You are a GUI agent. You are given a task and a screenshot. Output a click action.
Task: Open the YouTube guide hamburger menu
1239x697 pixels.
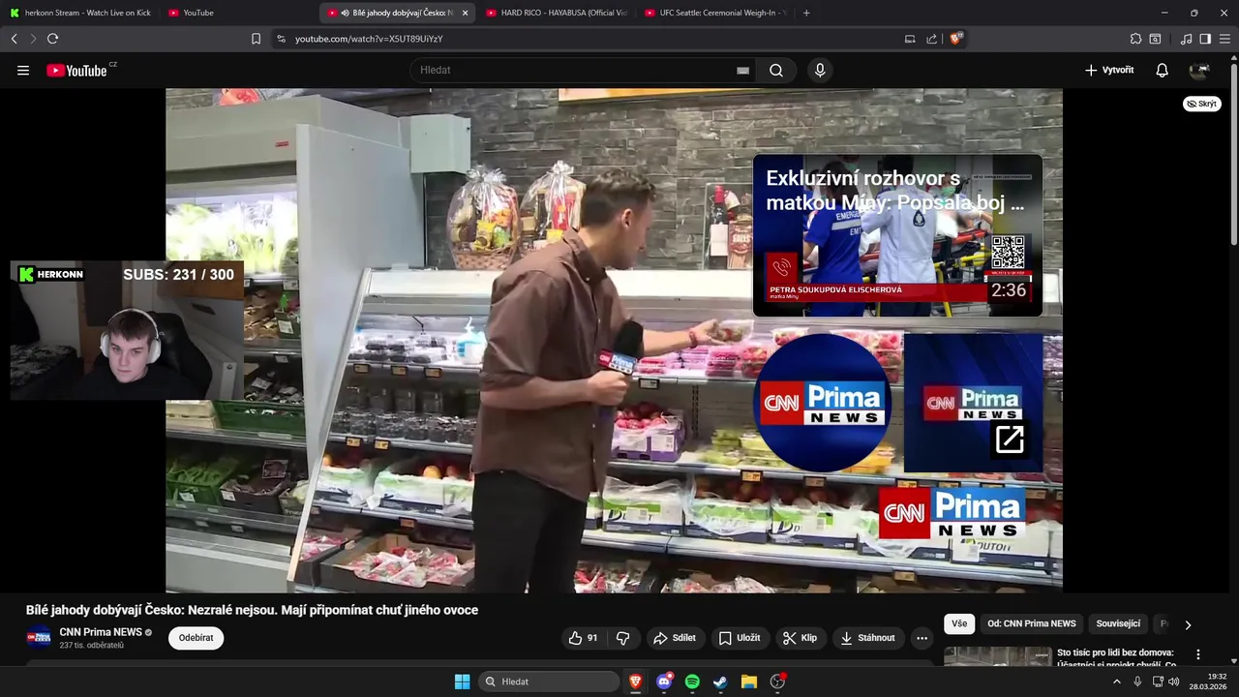pos(23,70)
